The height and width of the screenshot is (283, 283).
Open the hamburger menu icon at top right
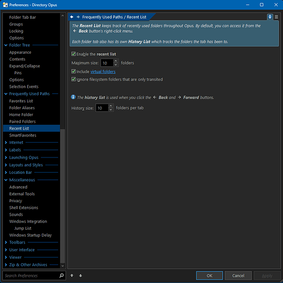[x=276, y=17]
